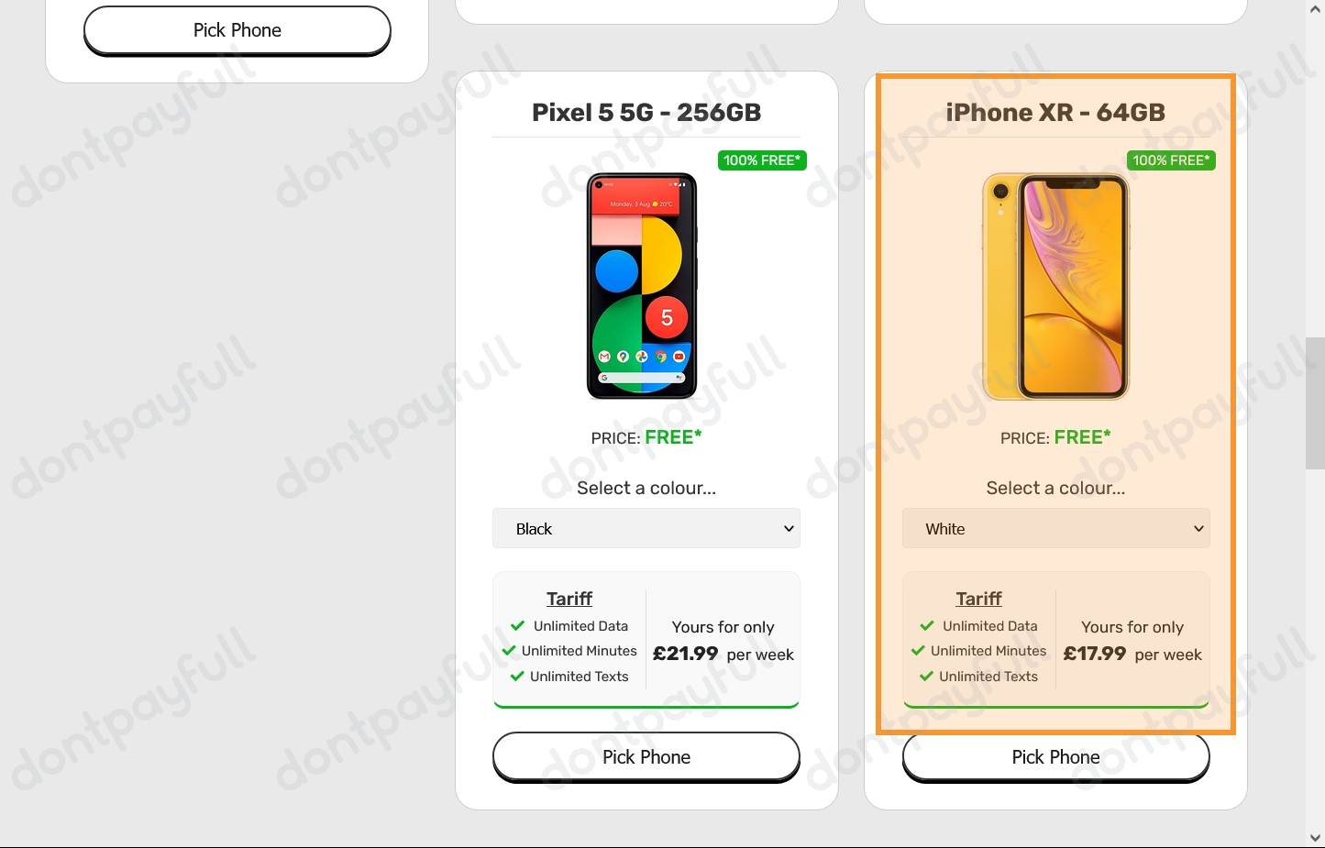1325x848 pixels.
Task: Click the iPhone XR Unlimited Minutes checkmark
Action: 918,651
